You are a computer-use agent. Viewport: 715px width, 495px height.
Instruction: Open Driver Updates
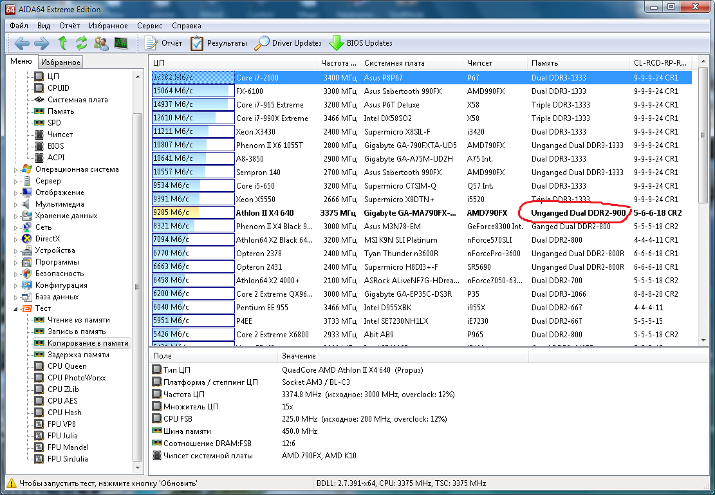(x=288, y=43)
